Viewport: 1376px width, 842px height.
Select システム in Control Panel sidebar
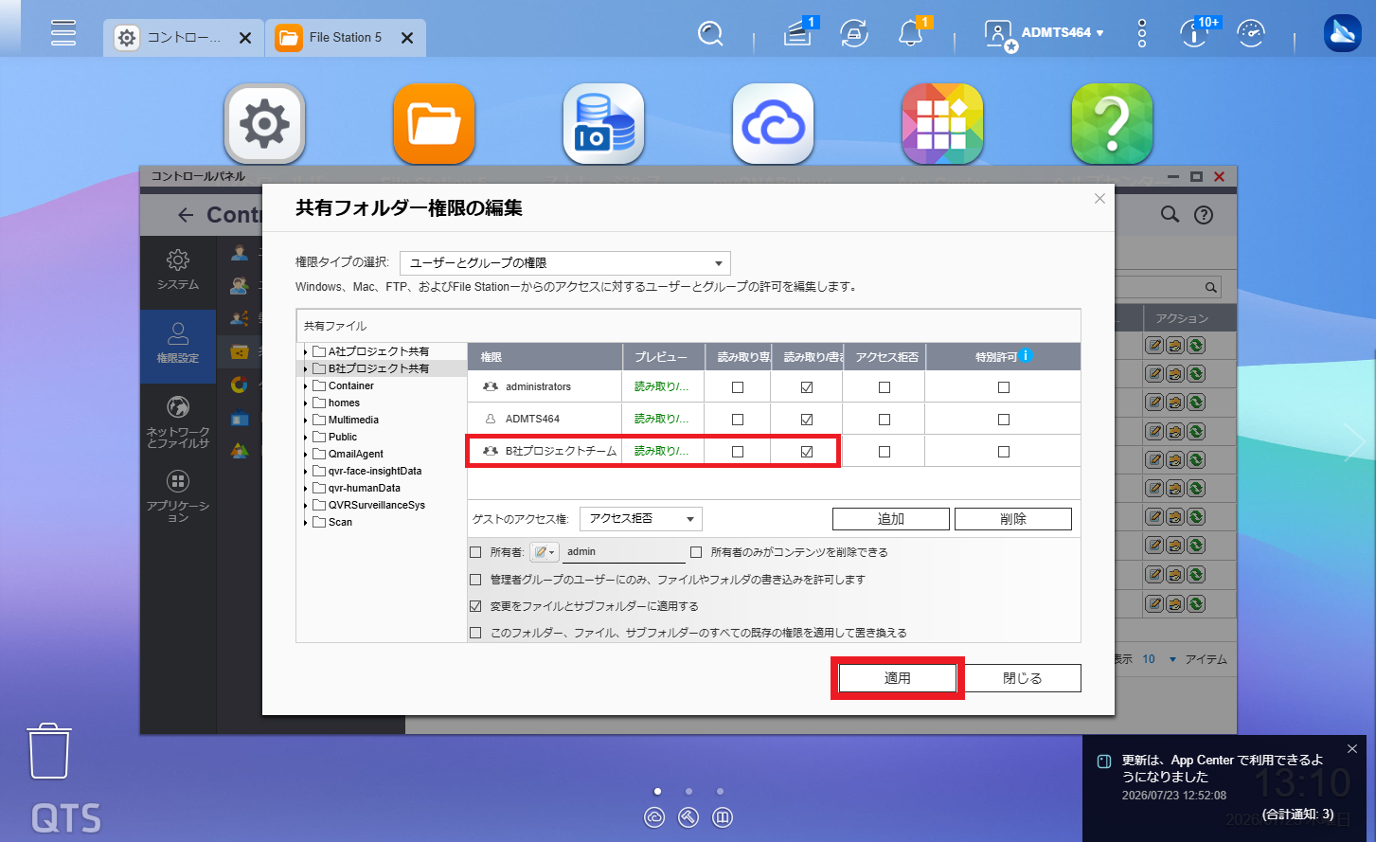point(178,271)
